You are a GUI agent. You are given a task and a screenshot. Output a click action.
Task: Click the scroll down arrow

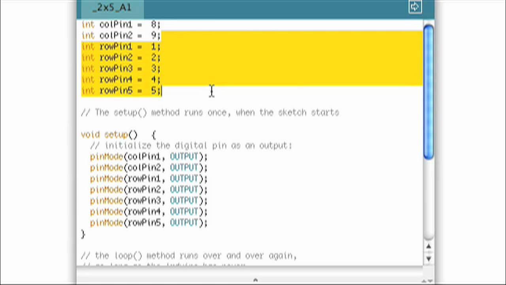pyautogui.click(x=429, y=259)
